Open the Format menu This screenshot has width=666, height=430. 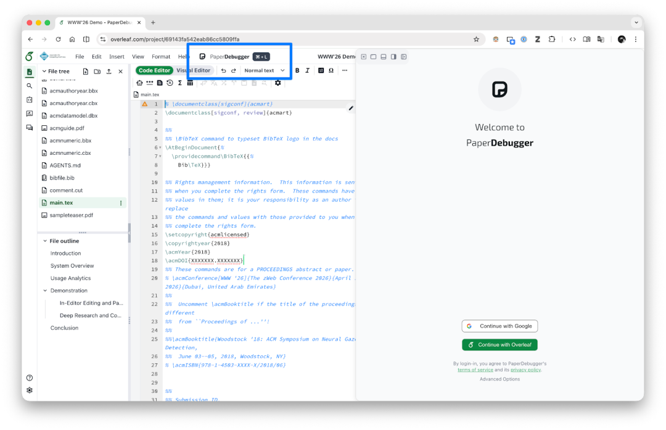coord(160,56)
